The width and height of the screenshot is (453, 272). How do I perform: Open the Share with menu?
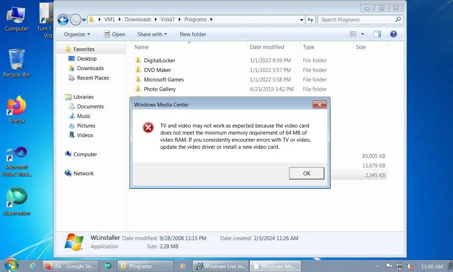[x=152, y=34]
